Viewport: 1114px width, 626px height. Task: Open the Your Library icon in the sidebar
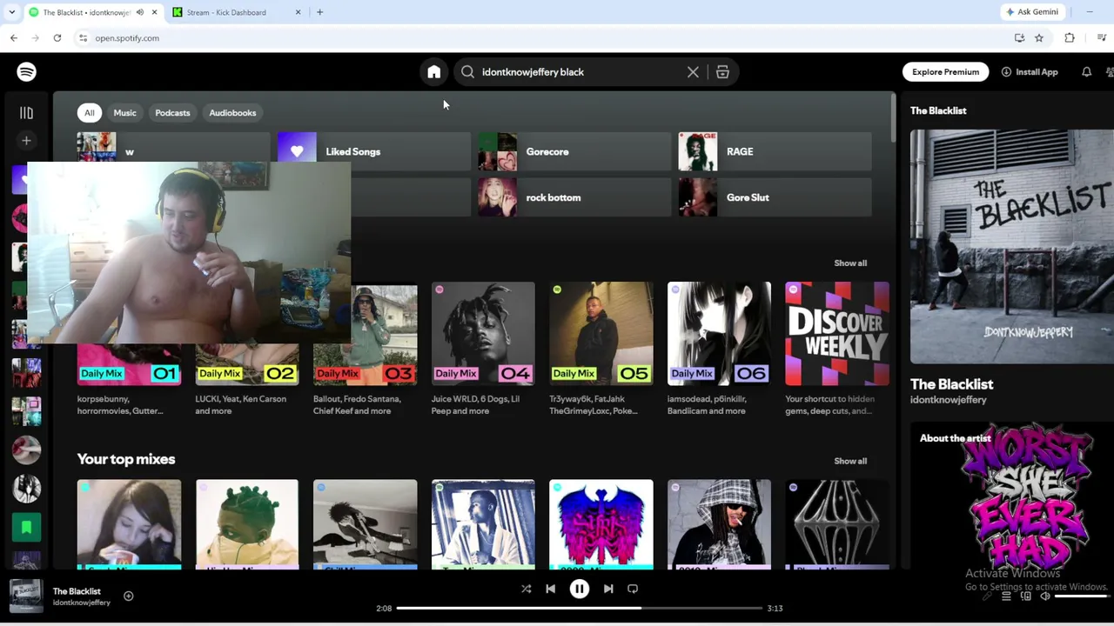coord(26,113)
